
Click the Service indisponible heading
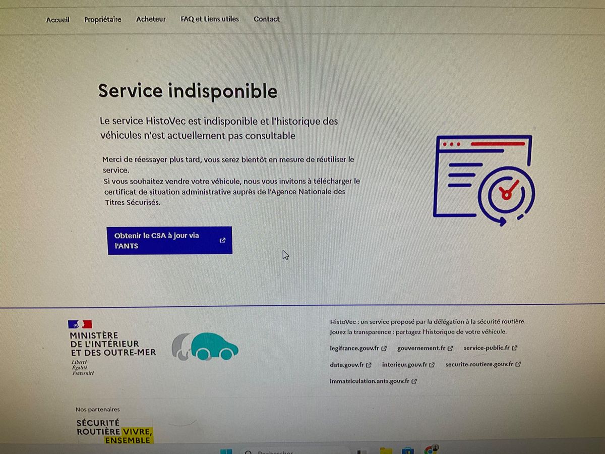(x=188, y=91)
